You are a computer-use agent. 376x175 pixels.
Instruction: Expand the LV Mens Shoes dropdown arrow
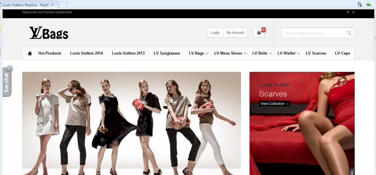[245, 53]
